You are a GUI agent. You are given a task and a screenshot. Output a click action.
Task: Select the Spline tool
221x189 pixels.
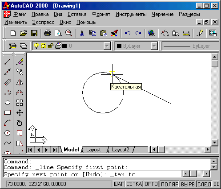click(8, 143)
